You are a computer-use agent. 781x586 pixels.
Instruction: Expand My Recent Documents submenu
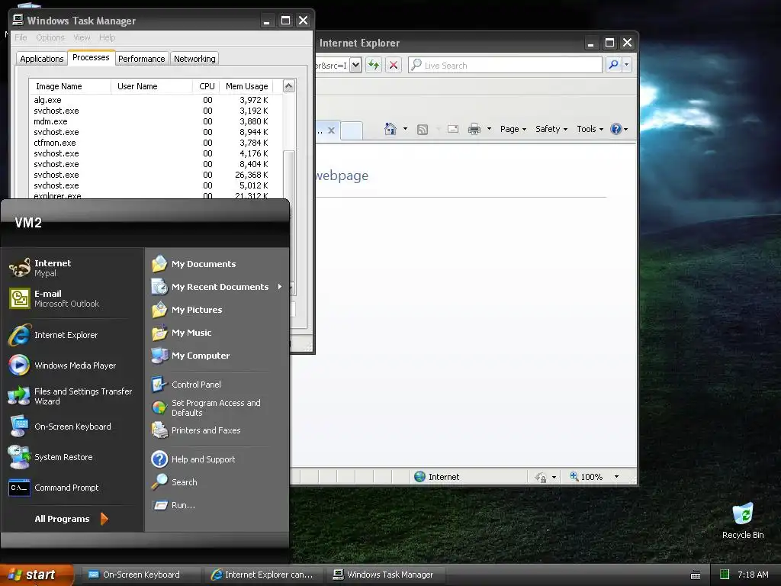point(279,287)
